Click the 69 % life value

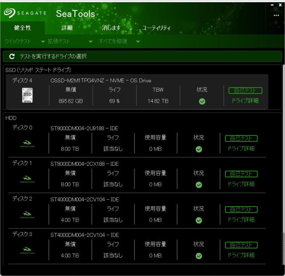coord(115,101)
